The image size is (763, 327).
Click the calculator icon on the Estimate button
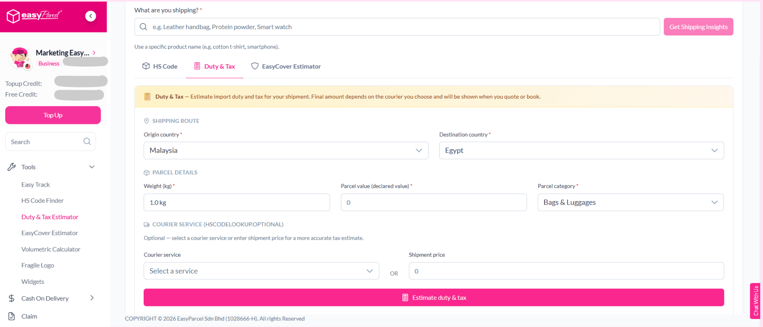tap(405, 297)
